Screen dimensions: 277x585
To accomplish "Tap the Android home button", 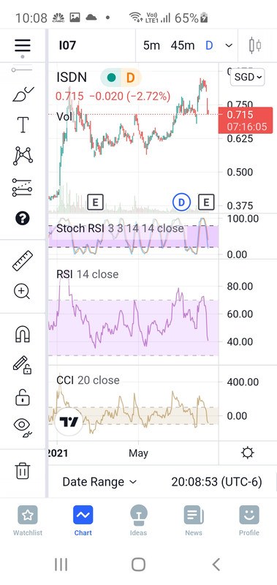I will coord(138,565).
